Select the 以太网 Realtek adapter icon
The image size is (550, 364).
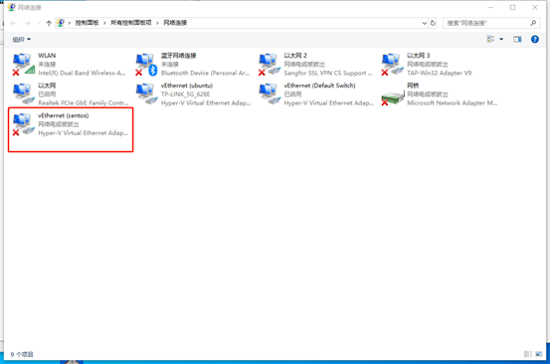[x=24, y=93]
